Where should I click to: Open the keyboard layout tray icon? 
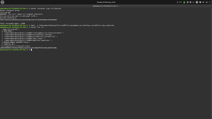coord(200,2)
